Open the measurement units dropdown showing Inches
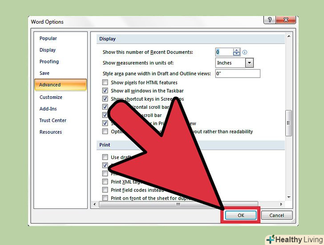 click(x=249, y=63)
